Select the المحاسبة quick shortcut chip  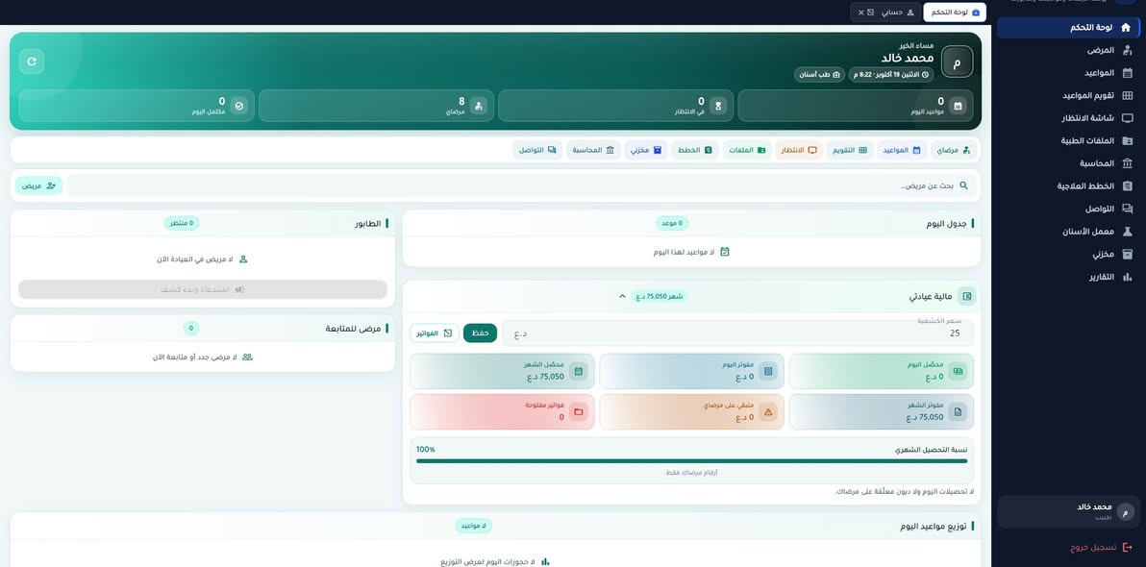pos(593,150)
